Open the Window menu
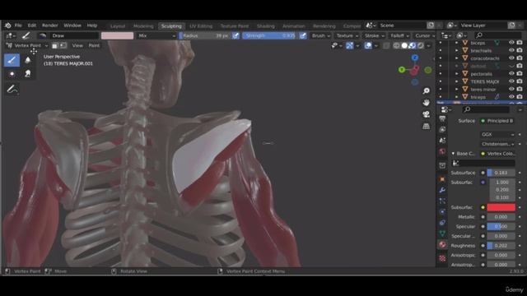The width and height of the screenshot is (527, 296). click(72, 25)
